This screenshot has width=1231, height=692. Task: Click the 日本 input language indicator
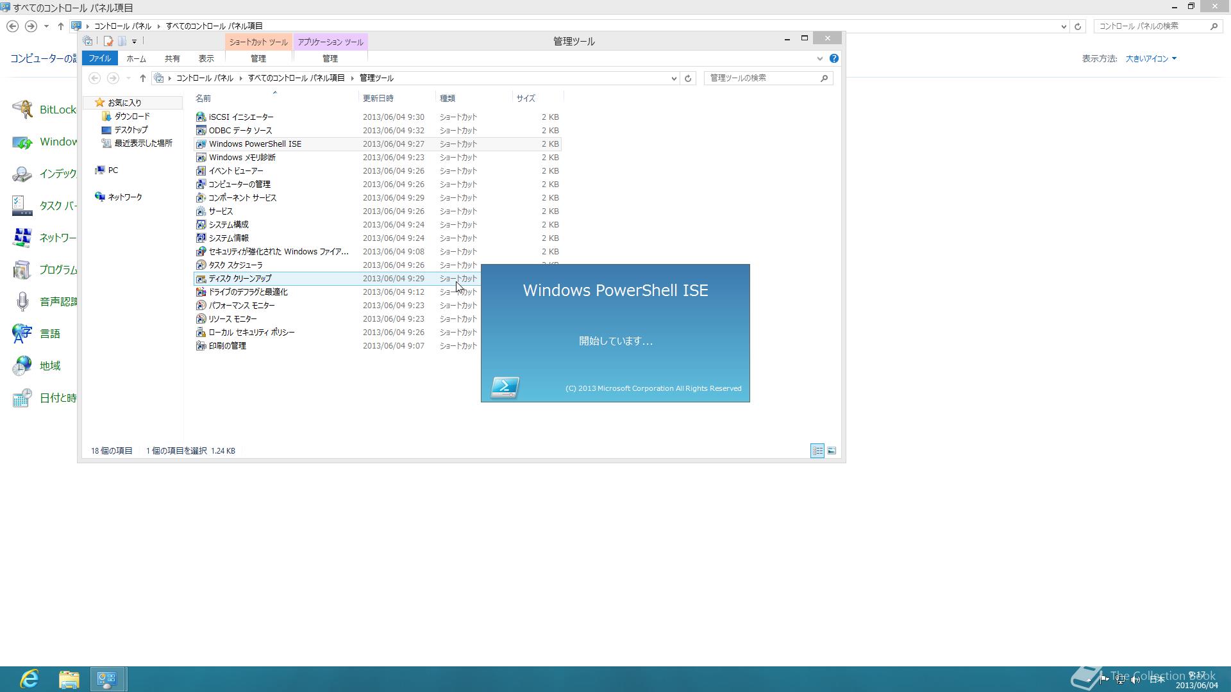pos(1157,679)
